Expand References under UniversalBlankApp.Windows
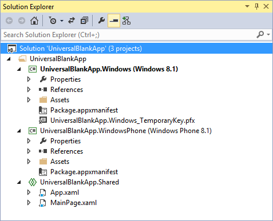 (29, 90)
